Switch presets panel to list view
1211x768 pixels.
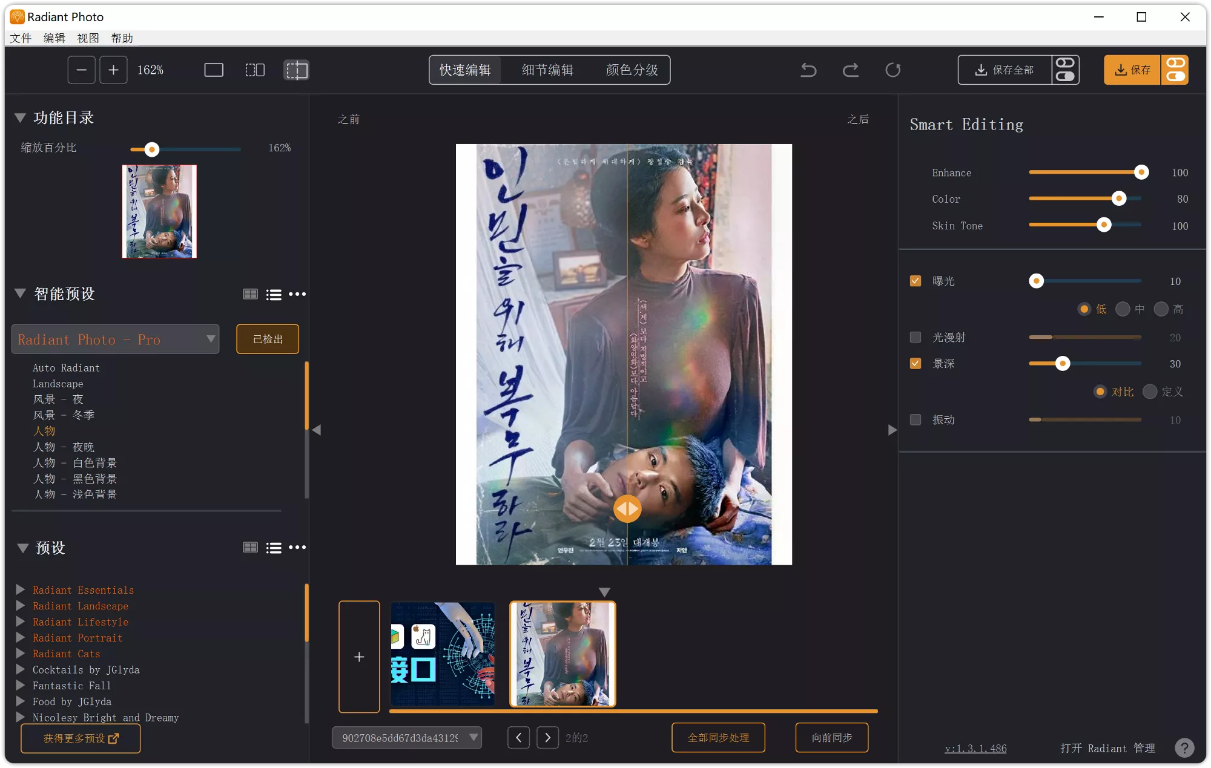coord(274,548)
